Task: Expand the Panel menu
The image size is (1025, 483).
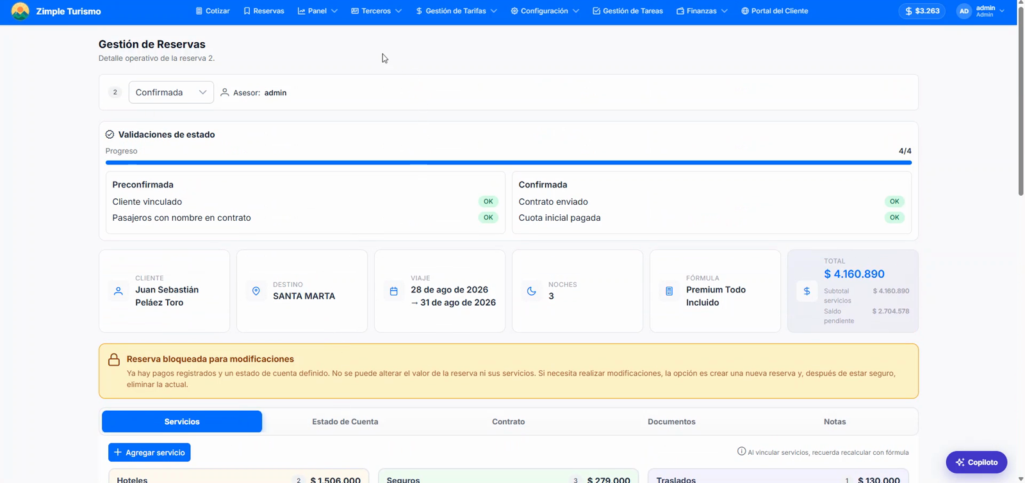Action: click(318, 11)
